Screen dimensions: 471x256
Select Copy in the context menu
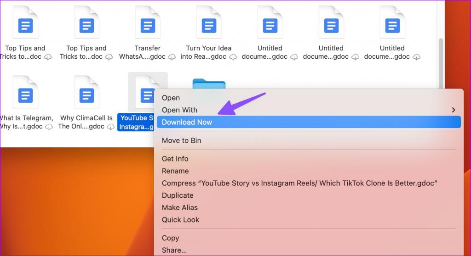[x=309, y=238]
